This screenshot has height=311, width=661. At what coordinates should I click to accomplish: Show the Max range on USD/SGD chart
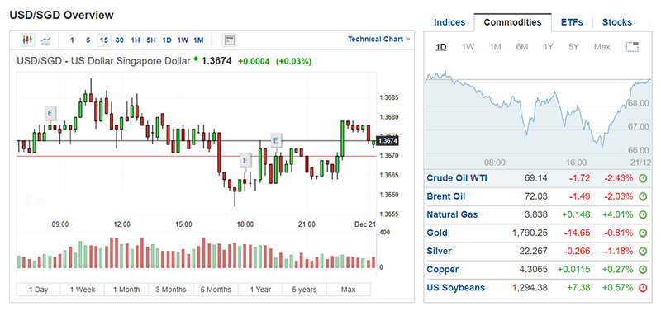[349, 290]
